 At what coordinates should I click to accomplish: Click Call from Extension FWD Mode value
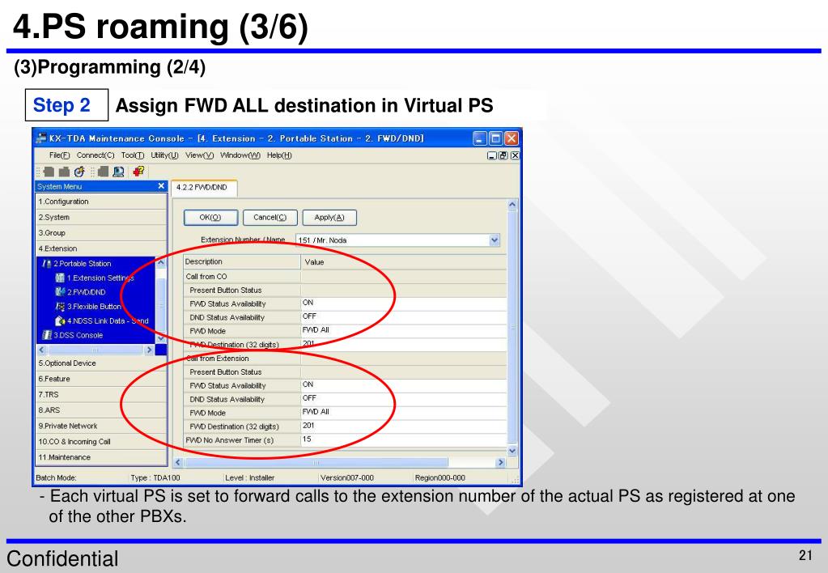pos(403,413)
